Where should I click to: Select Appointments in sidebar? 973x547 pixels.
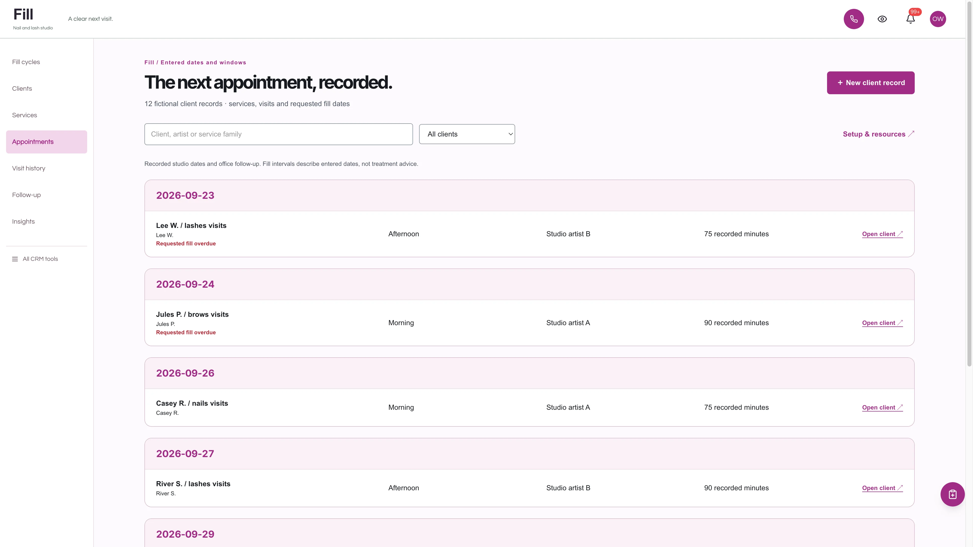pyautogui.click(x=46, y=142)
